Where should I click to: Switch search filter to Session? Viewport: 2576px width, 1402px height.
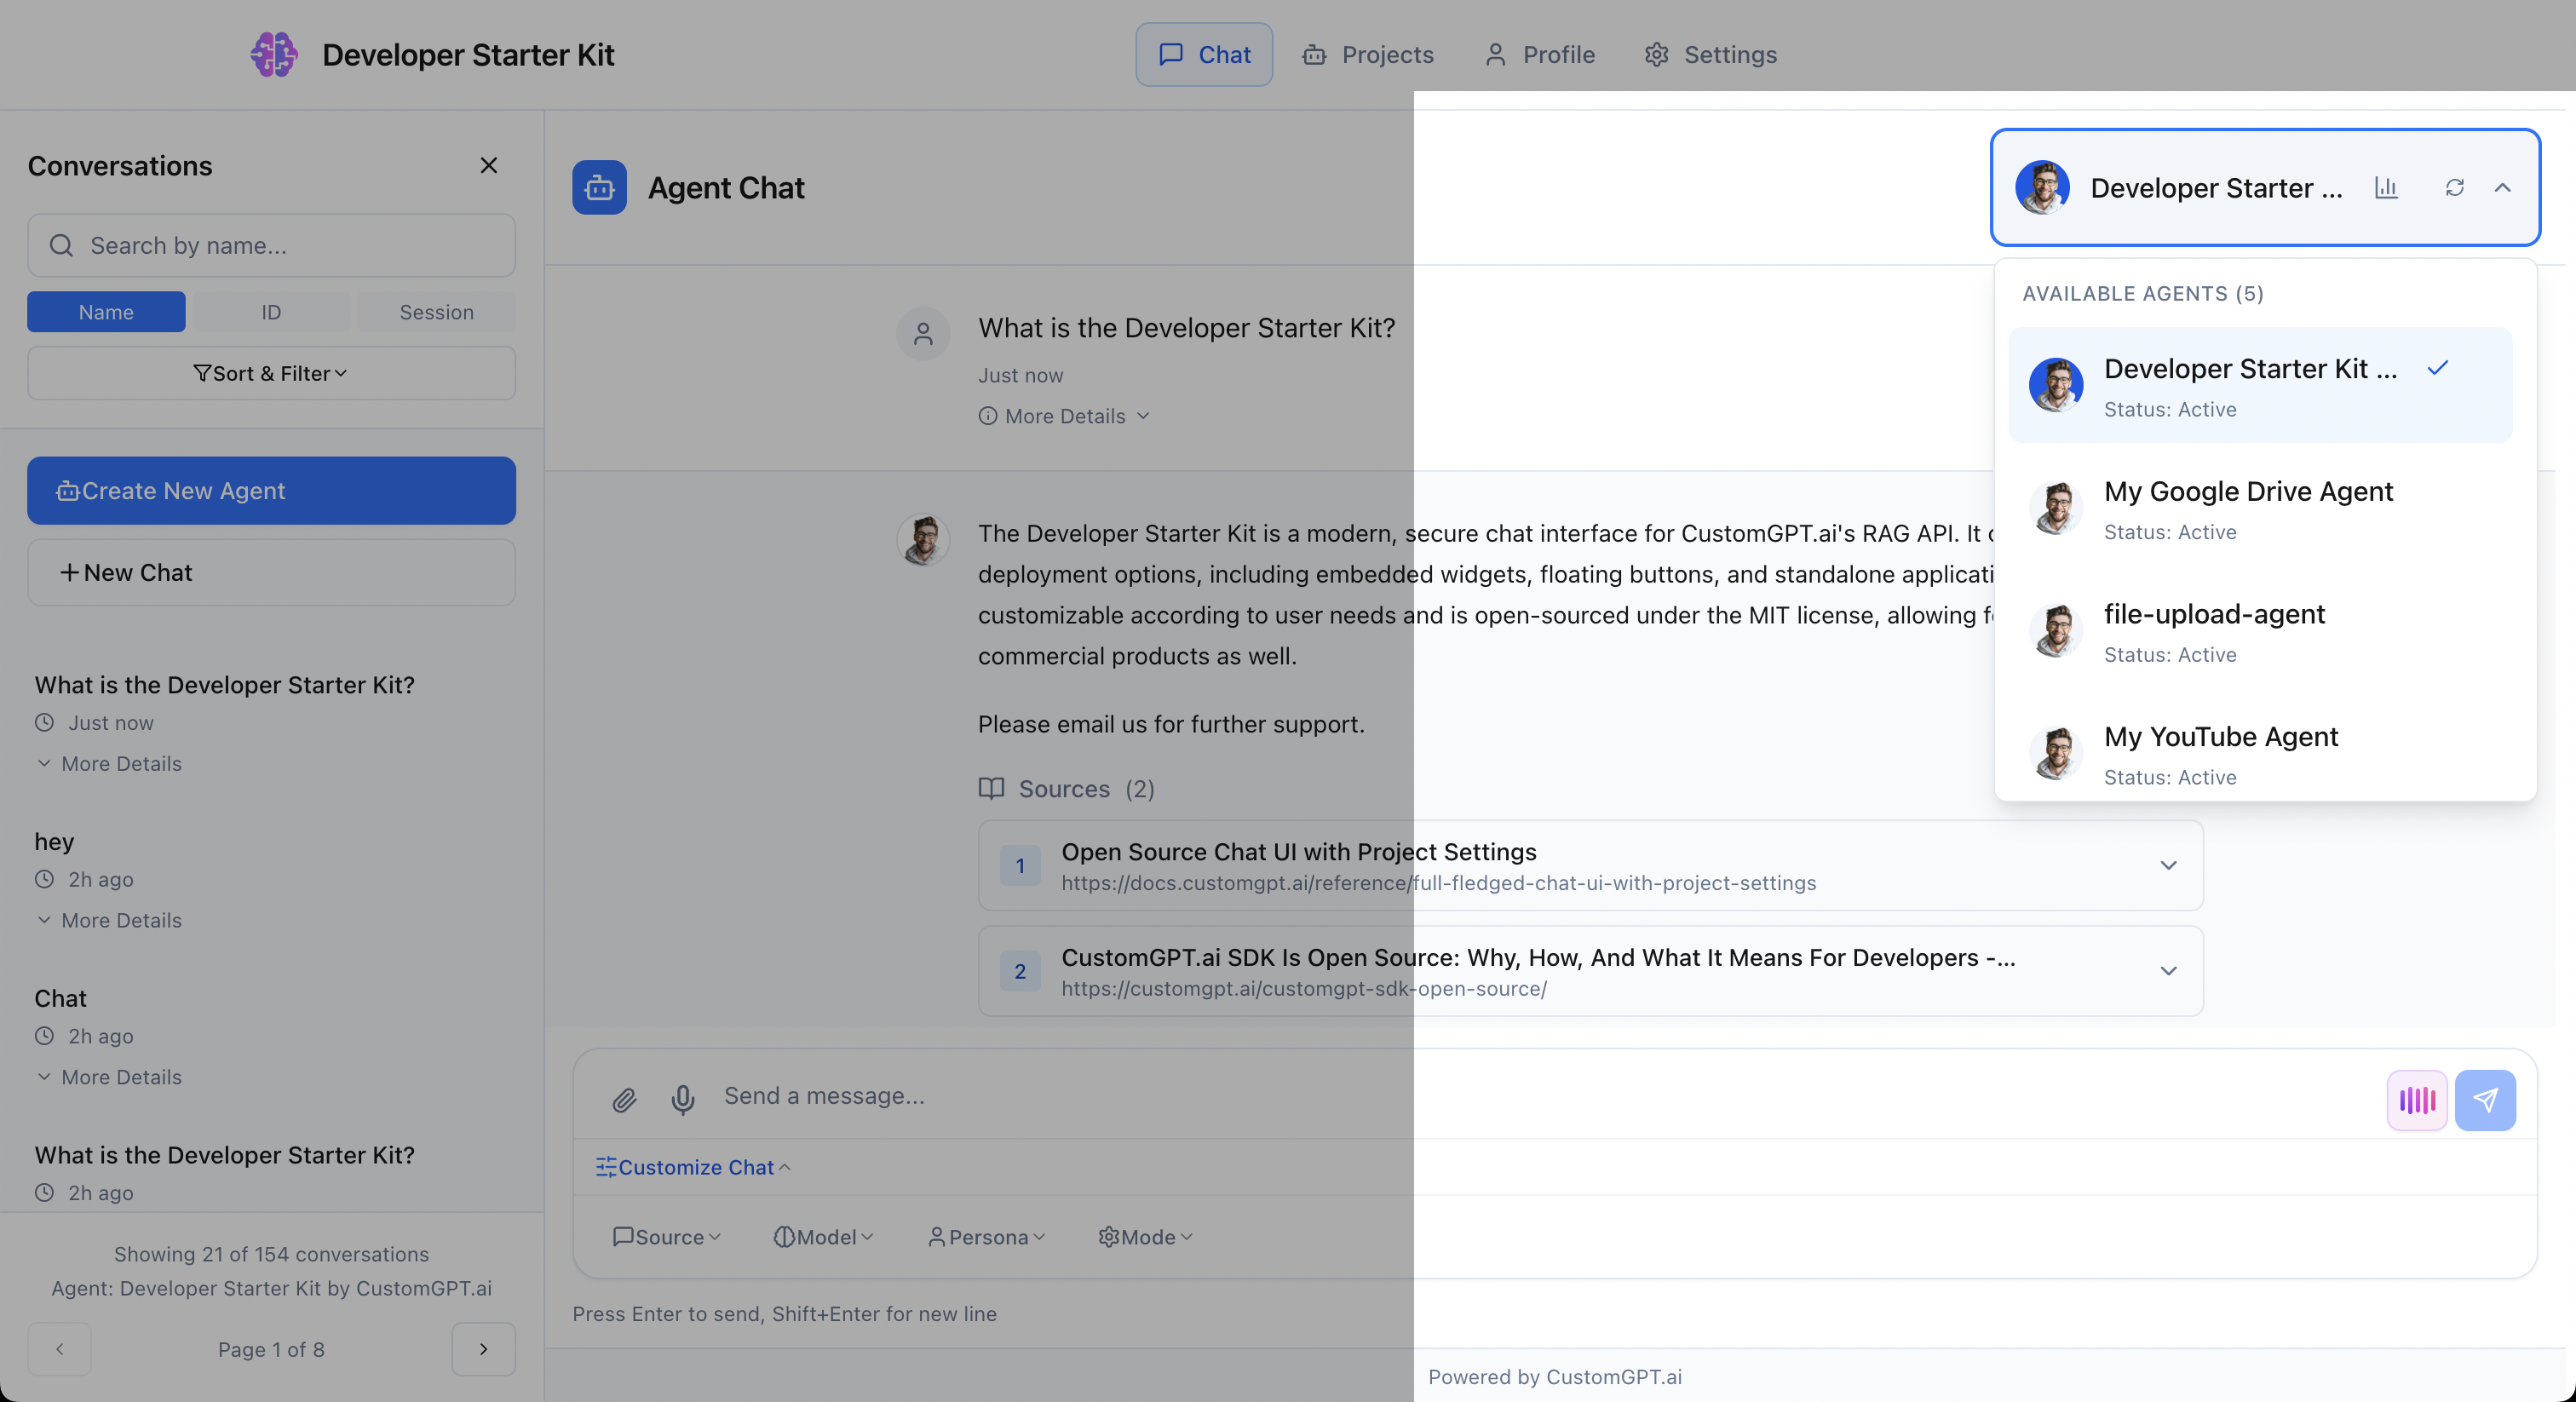(x=436, y=312)
